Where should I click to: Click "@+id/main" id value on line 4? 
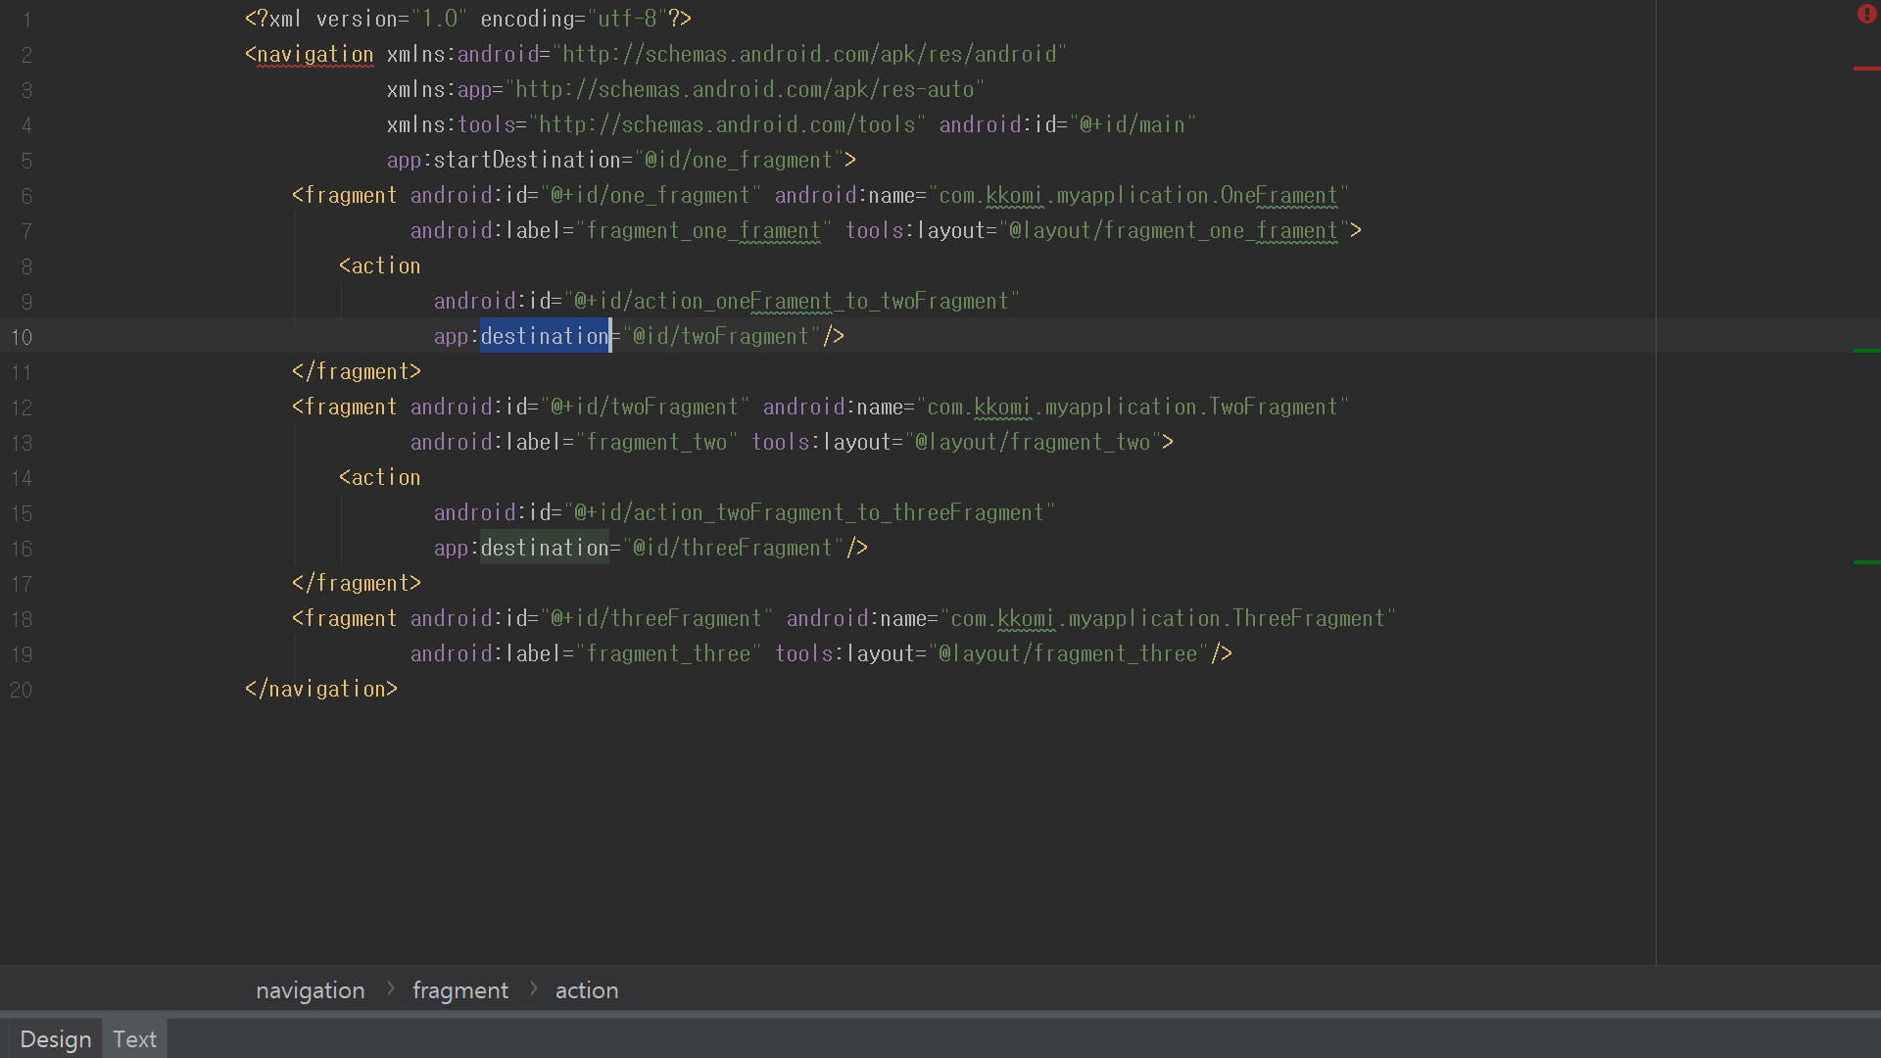tap(1133, 124)
